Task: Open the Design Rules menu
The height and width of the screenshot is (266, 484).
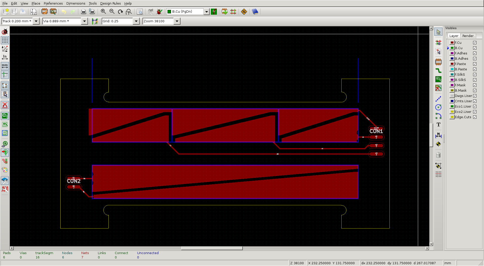Action: tap(110, 3)
